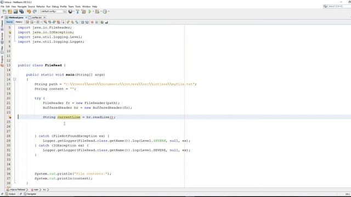Click the Save All toolbar icon

22,11
